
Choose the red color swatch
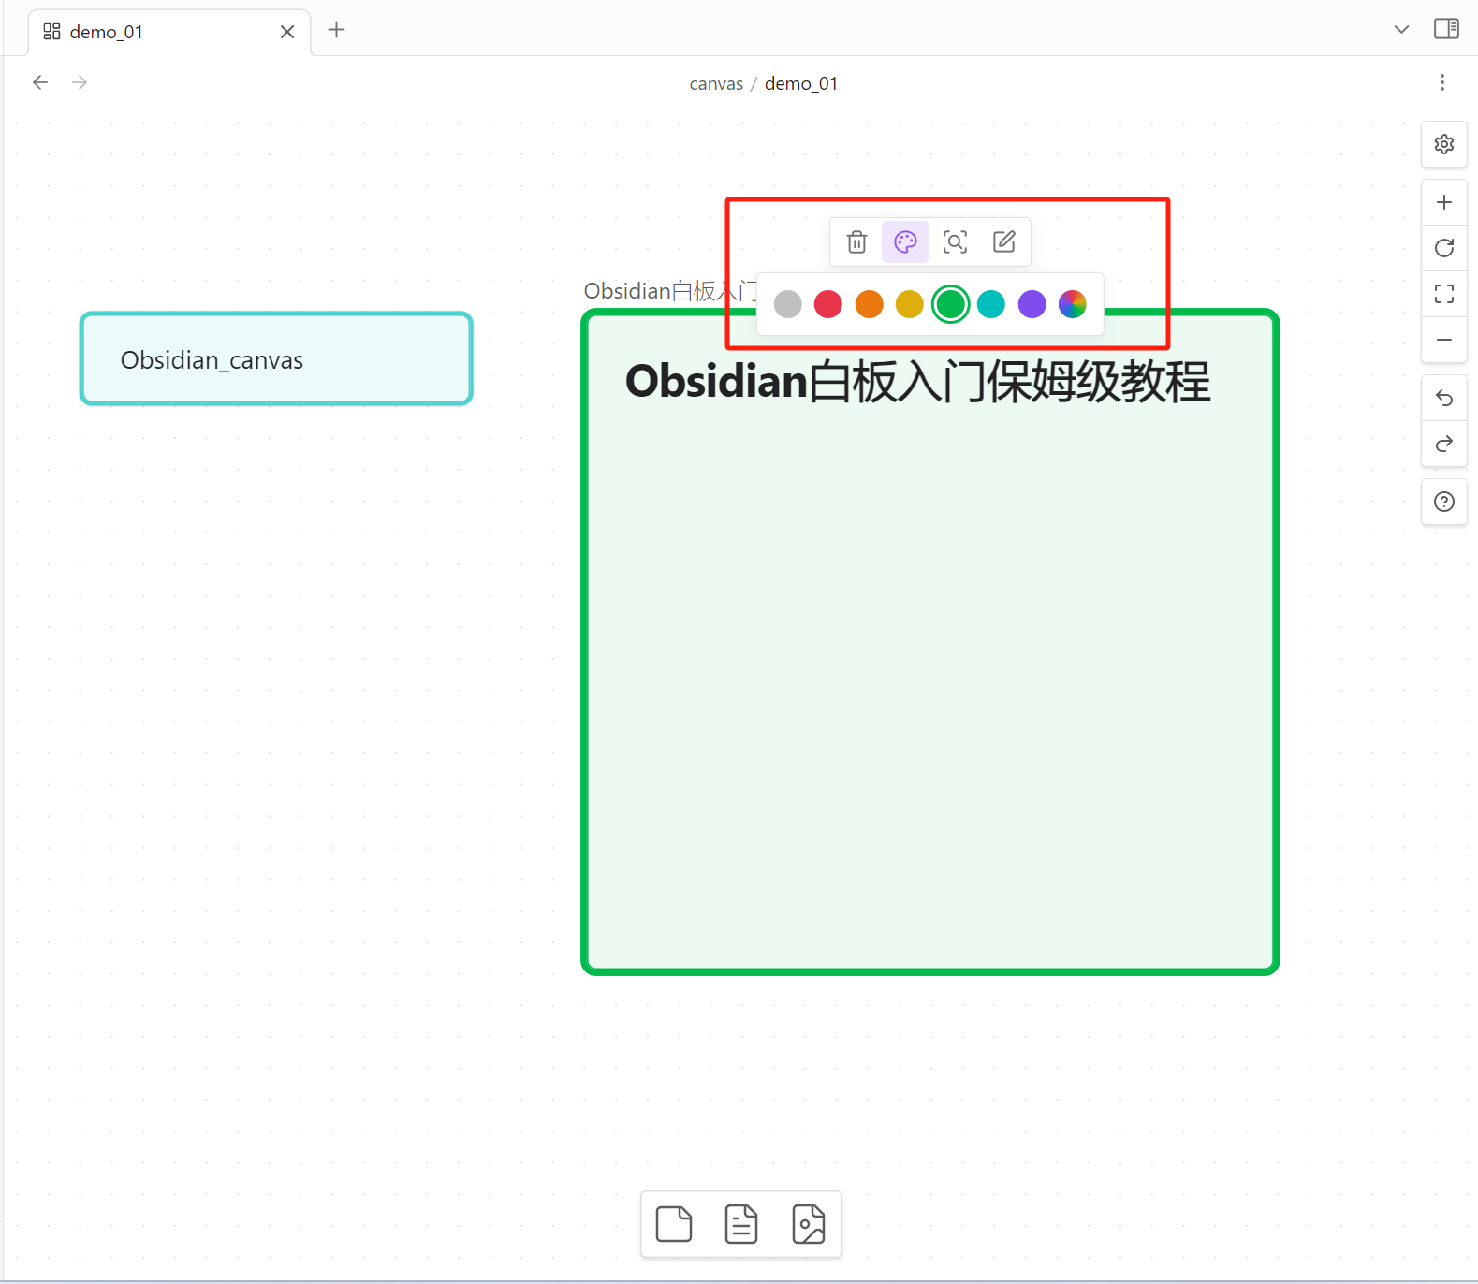pos(828,304)
